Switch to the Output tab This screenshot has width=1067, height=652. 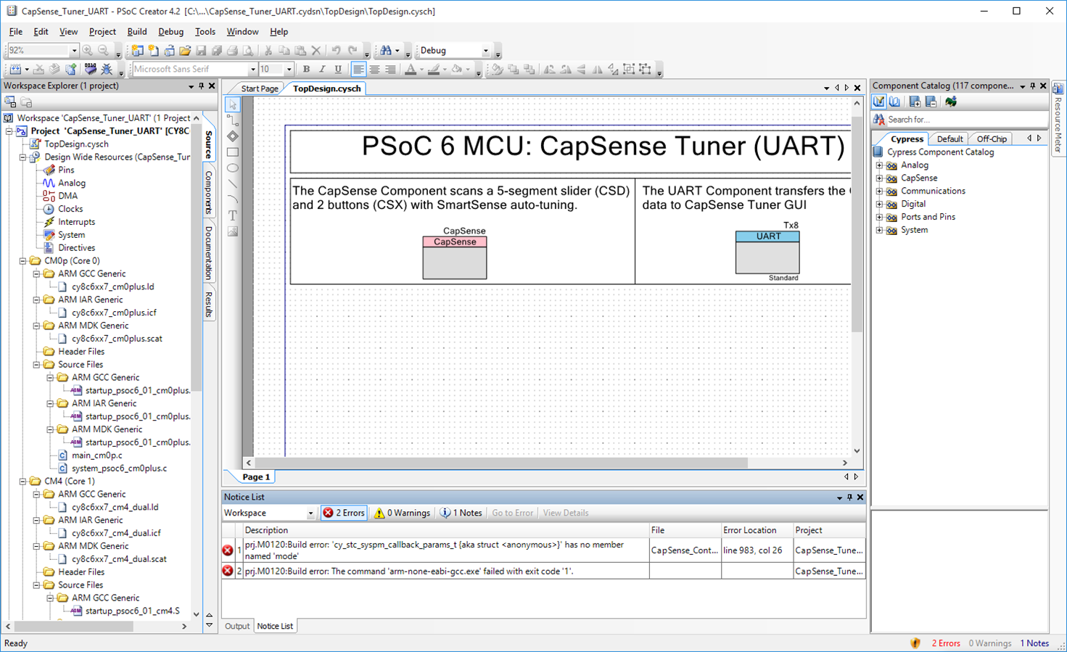(236, 626)
